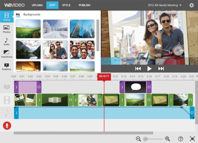Click the red 00:10:17 playhead marker
The height and width of the screenshot is (143, 198).
[x=104, y=77]
